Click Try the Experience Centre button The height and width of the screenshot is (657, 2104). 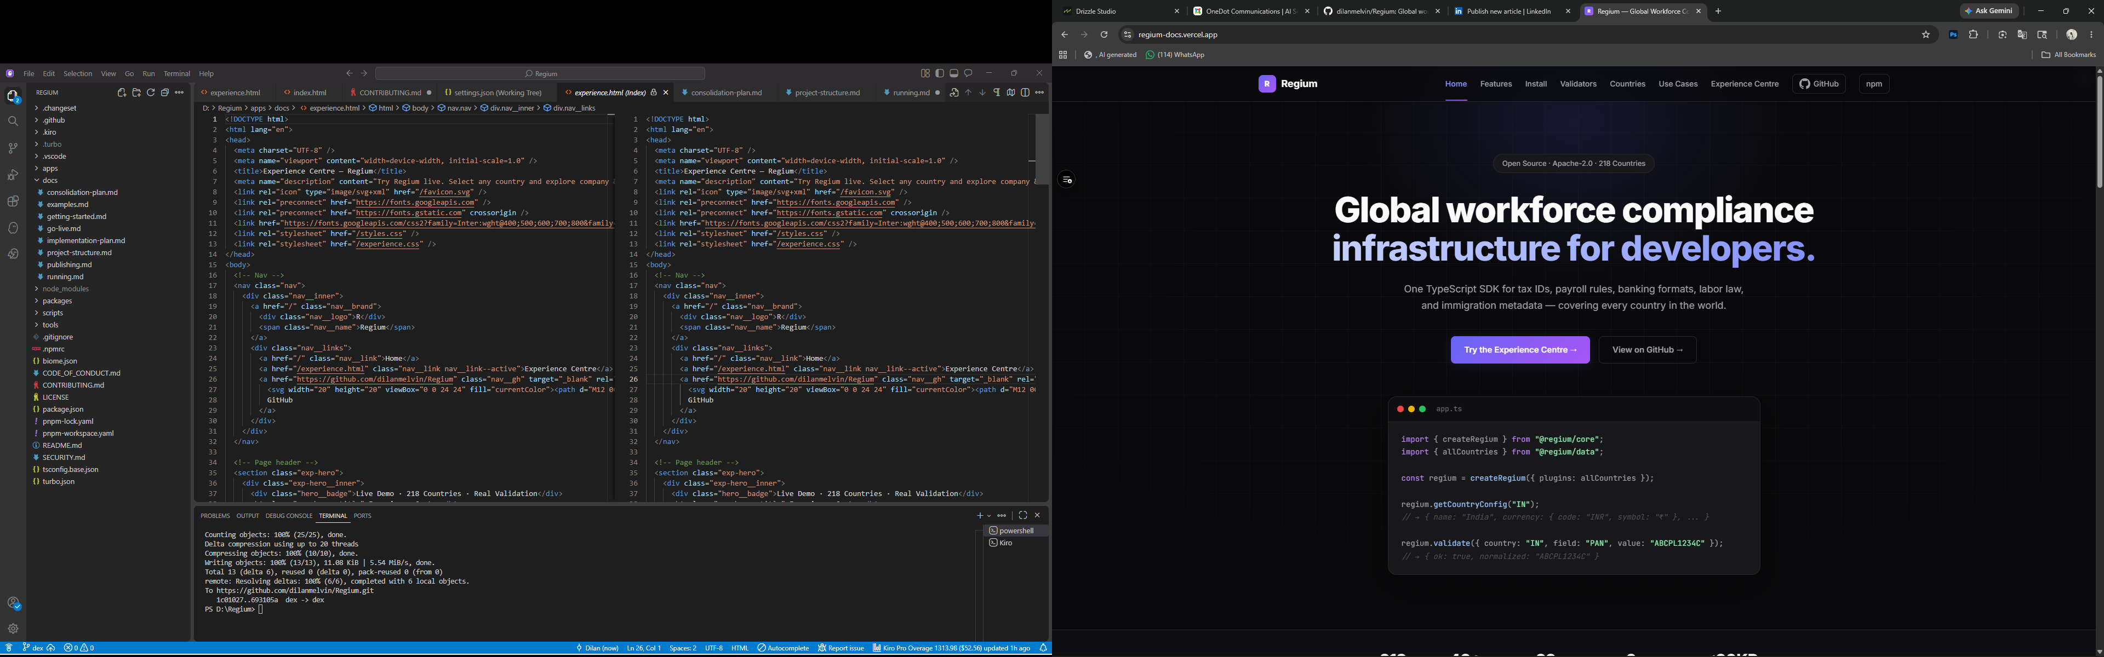tap(1520, 350)
